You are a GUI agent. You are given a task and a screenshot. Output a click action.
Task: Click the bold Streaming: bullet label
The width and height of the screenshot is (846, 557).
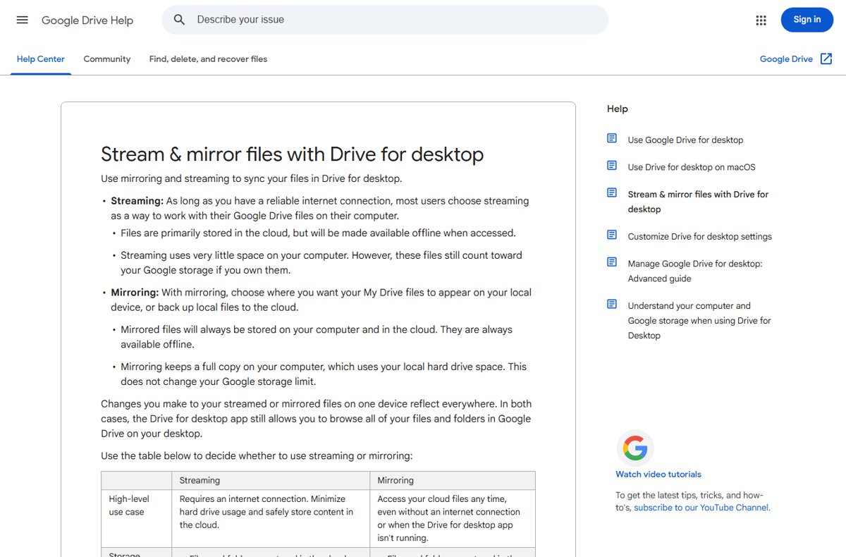[137, 201]
